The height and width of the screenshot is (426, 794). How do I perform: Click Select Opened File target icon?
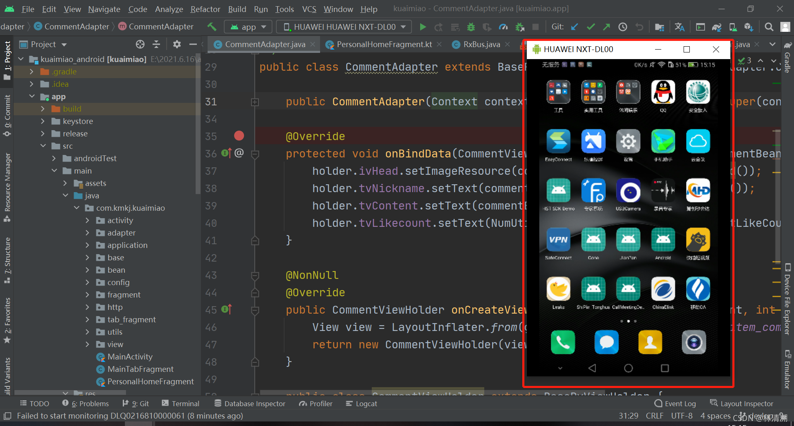point(140,44)
